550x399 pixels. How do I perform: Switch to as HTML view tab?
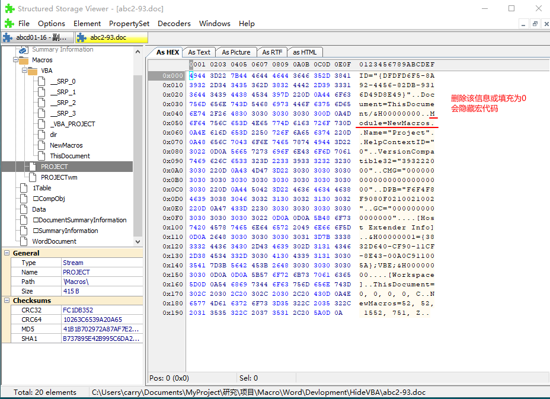coord(305,52)
